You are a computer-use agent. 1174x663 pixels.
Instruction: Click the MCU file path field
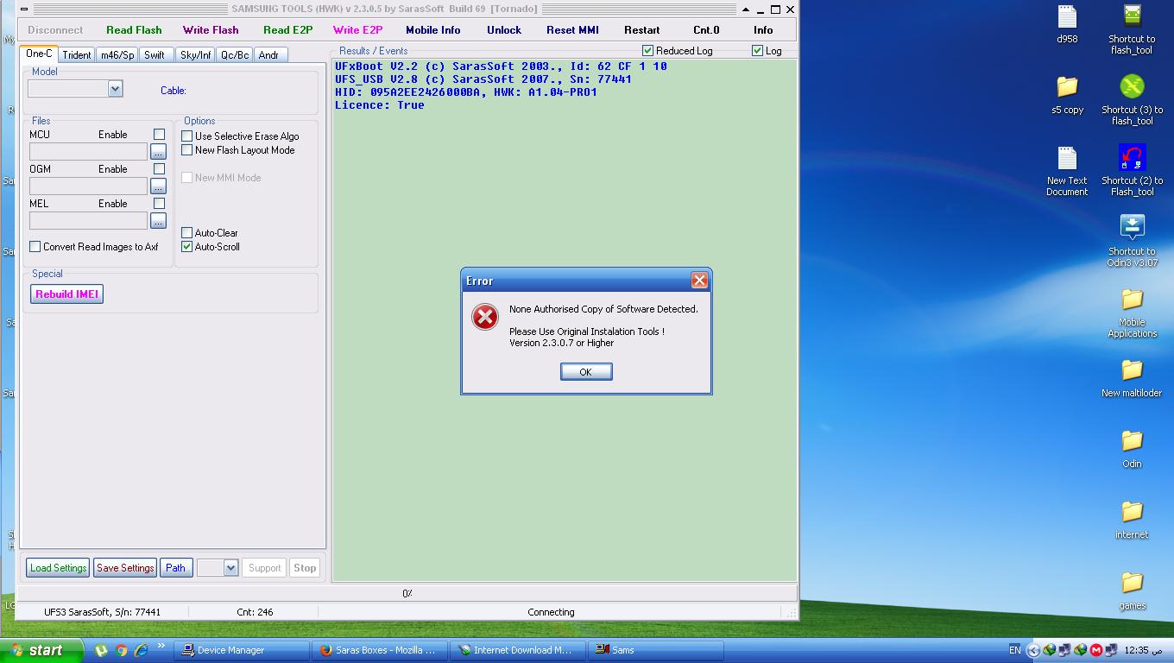pyautogui.click(x=88, y=151)
